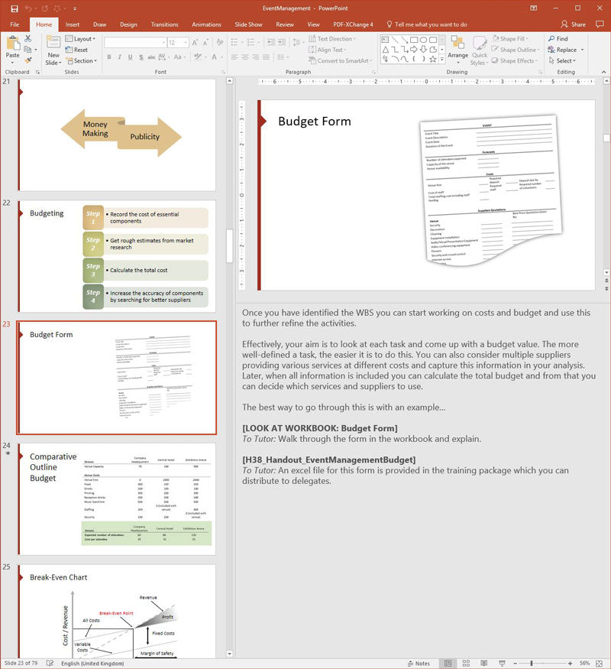Toggle Italic formatting

click(120, 57)
